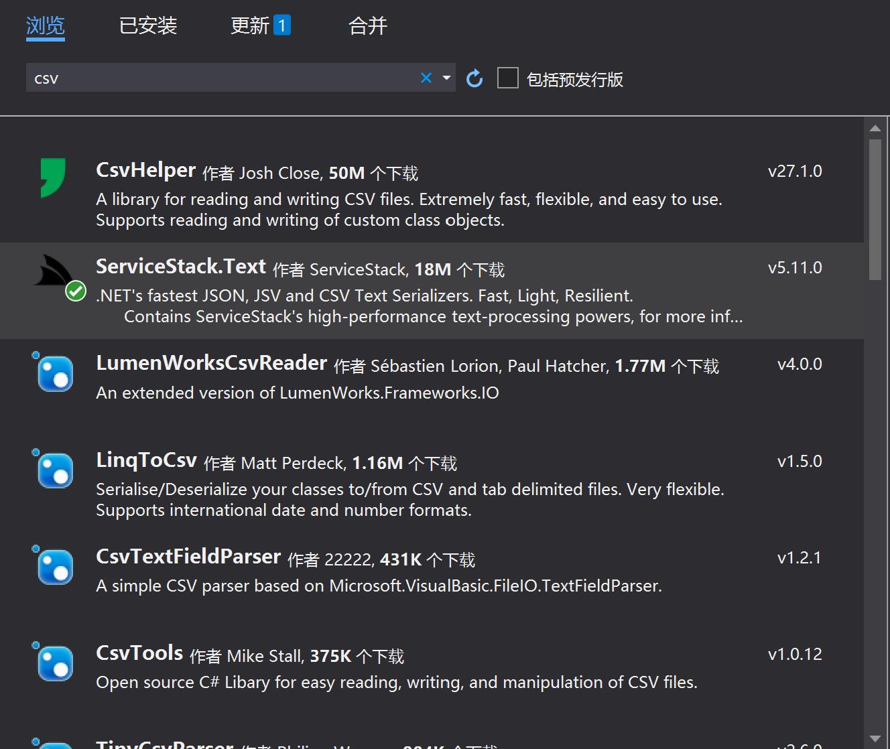Expand the search box history dropdown
890x749 pixels.
click(446, 78)
